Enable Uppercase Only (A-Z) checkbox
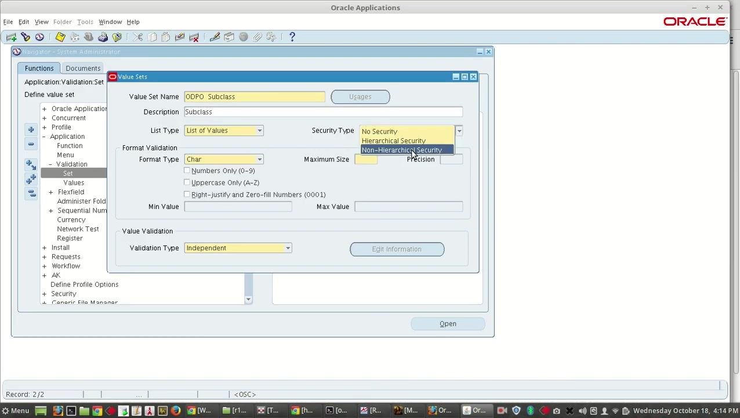This screenshot has width=740, height=418. (187, 182)
